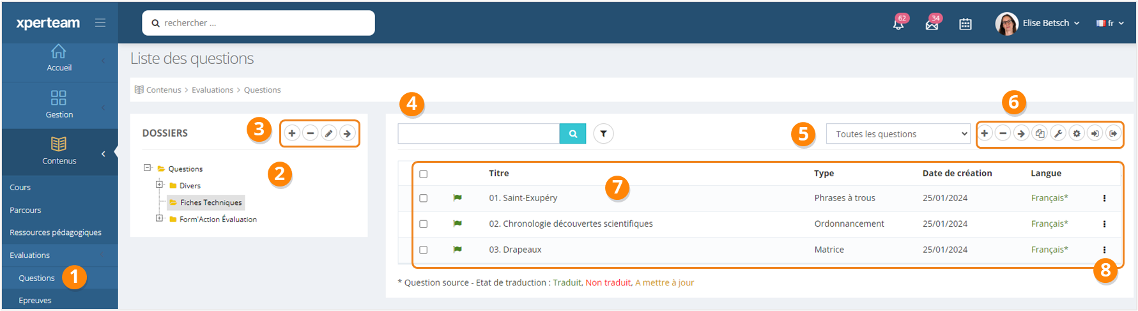The height and width of the screenshot is (311, 1138).
Task: Open the filter funnel icon
Action: pyautogui.click(x=603, y=133)
